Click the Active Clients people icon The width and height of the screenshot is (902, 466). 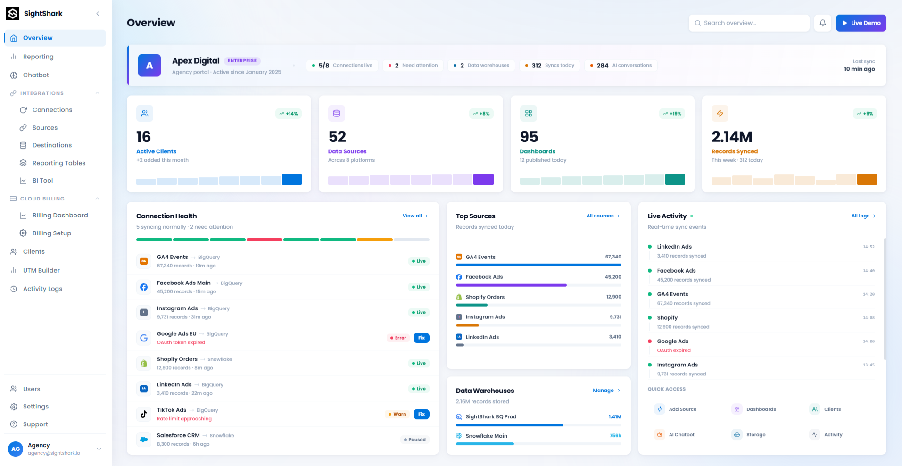point(145,114)
